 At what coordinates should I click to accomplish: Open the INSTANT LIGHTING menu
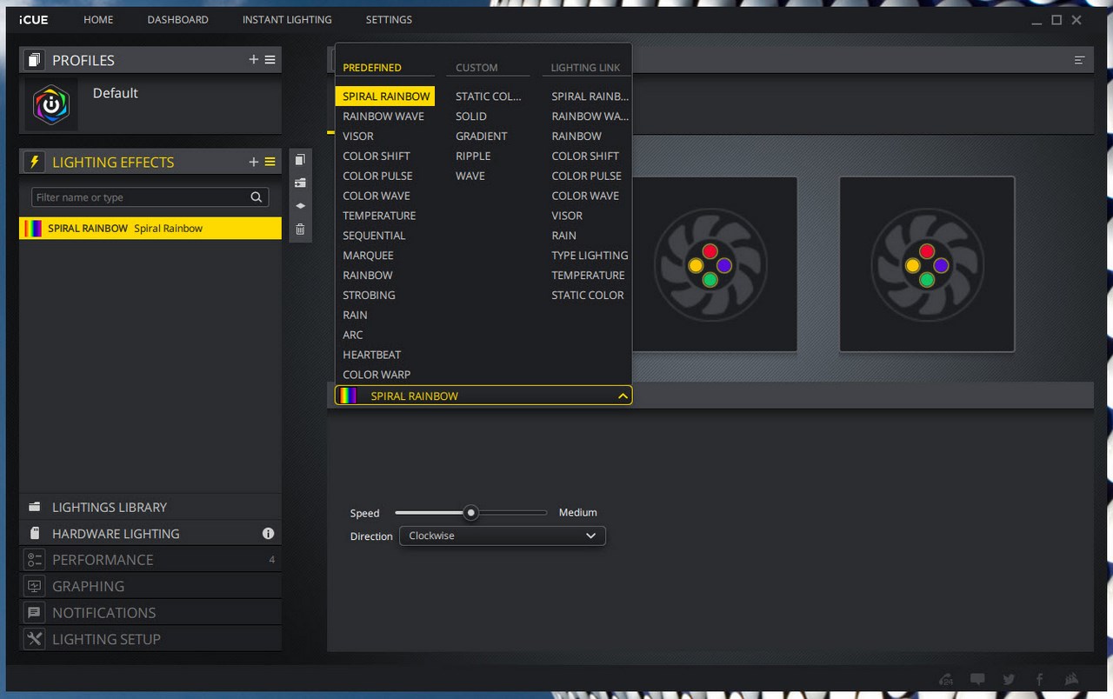(x=287, y=20)
